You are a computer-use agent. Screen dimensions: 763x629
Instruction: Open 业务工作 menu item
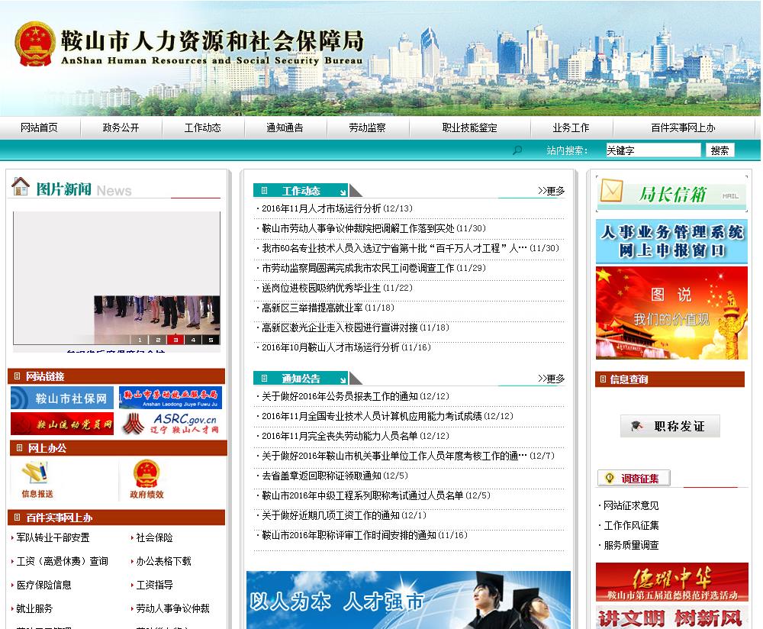[571, 127]
